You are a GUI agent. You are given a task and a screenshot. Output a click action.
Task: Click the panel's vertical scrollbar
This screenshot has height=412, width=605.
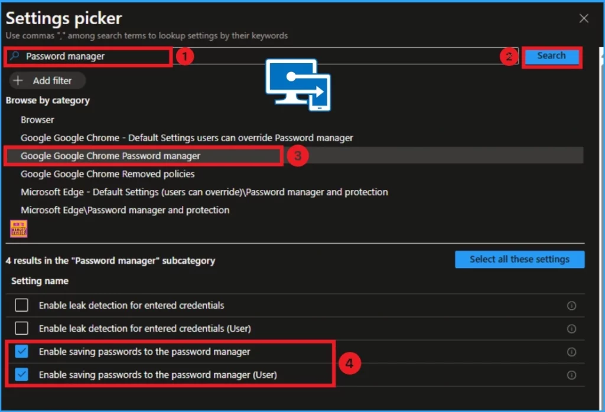(x=601, y=227)
